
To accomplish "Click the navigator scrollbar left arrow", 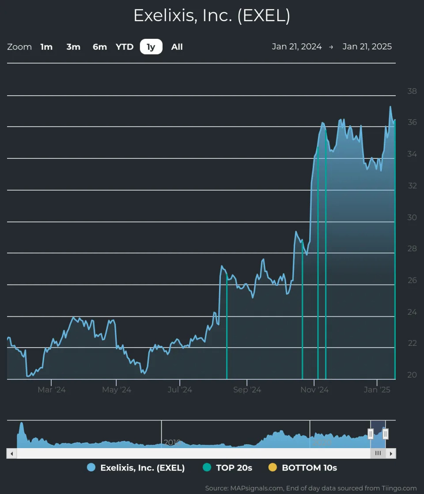I will [11, 454].
